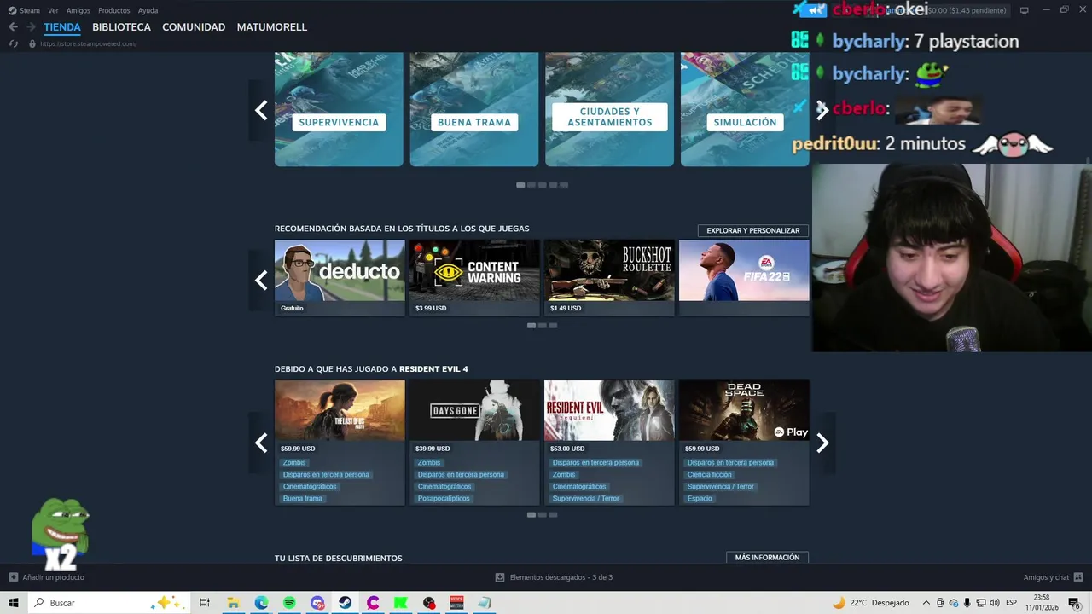Image resolution: width=1092 pixels, height=614 pixels.
Task: Switch to Steam in the taskbar
Action: point(345,603)
